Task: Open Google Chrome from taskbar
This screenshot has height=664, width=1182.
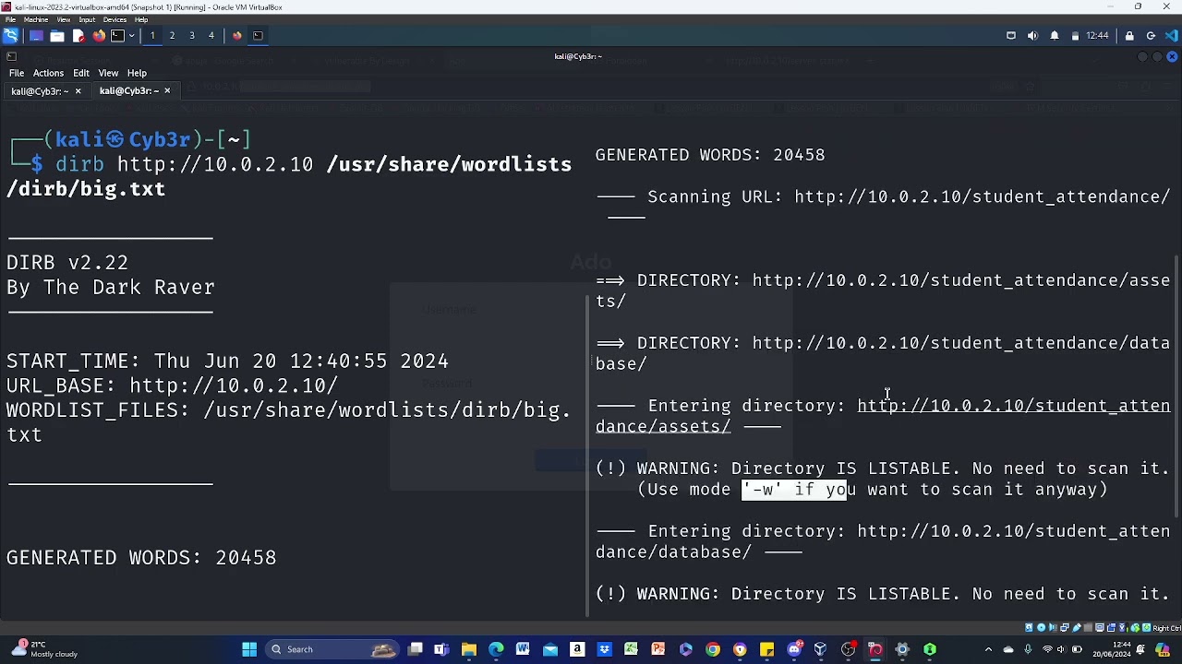Action: 713,649
